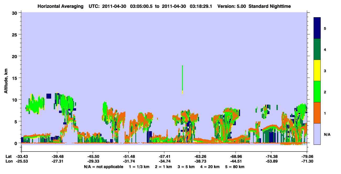The width and height of the screenshot is (341, 174).
Task: Click the y-axis tick label 15
Action: 15,78
